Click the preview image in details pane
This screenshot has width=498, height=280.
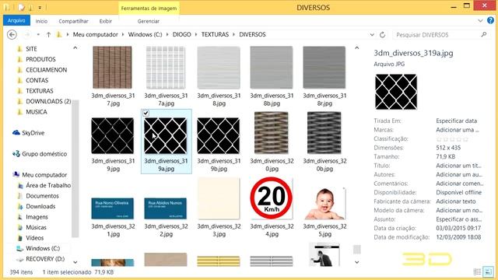click(x=396, y=92)
